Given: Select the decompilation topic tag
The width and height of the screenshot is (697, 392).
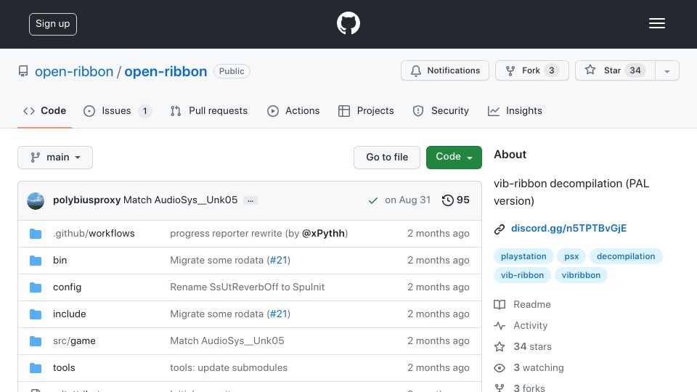Looking at the screenshot, I should tap(626, 256).
